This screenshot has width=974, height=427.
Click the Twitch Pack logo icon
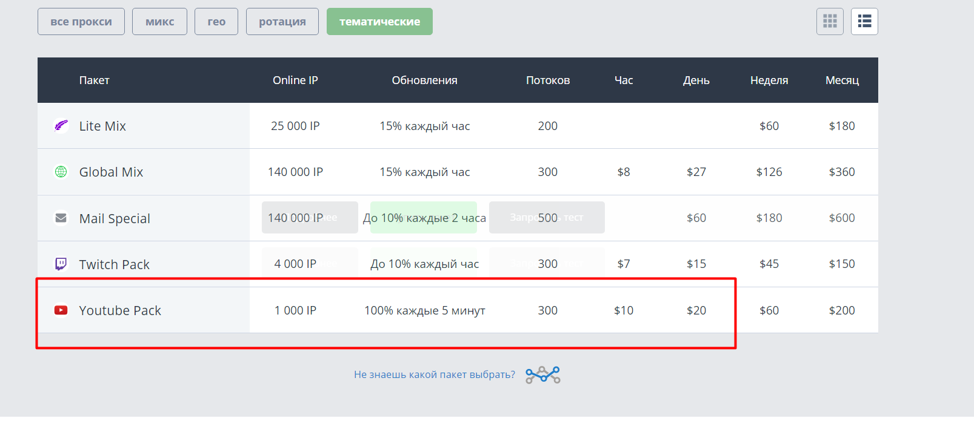tap(61, 264)
